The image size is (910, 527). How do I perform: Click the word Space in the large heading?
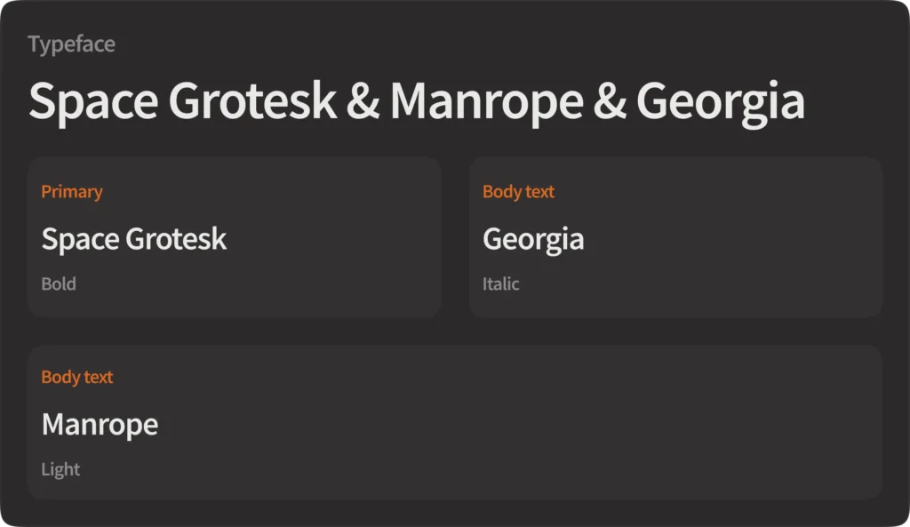click(81, 101)
